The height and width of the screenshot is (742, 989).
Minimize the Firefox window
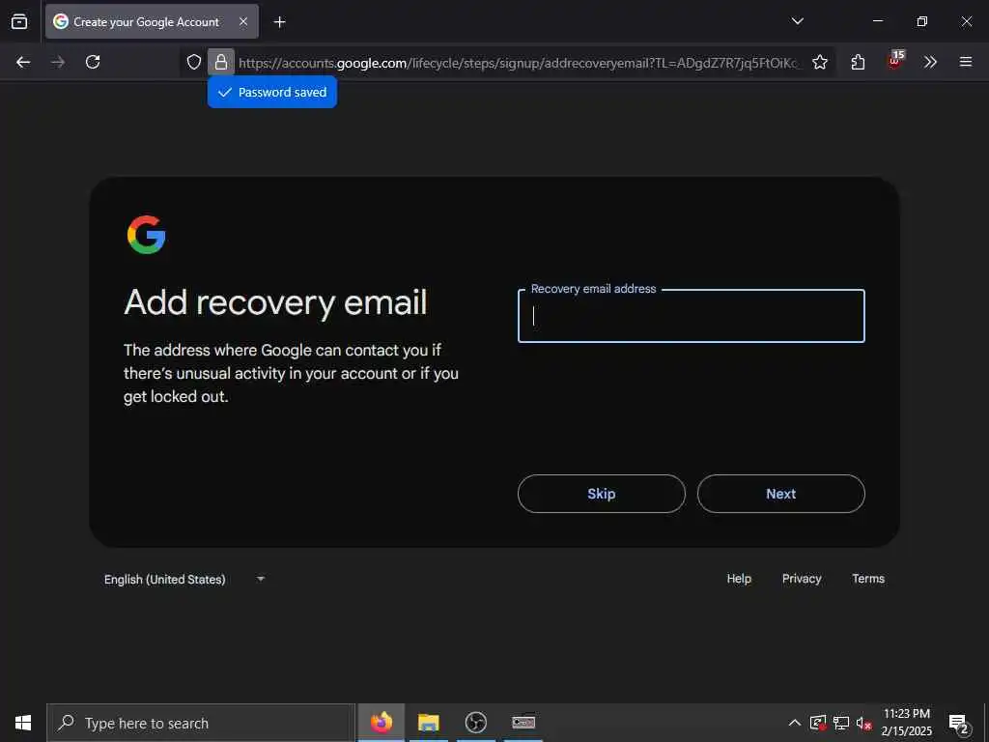click(877, 21)
